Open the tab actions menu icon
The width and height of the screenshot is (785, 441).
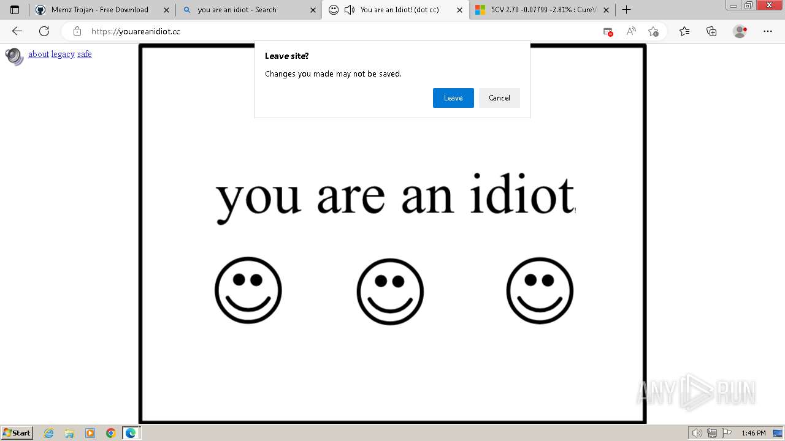(15, 10)
